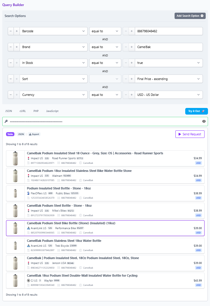This screenshot has width=210, height=306.
Task: Click value plus beside true dropdown
Action: point(132,63)
